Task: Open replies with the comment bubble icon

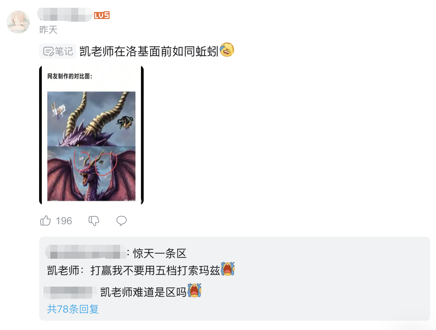Action: [x=122, y=221]
